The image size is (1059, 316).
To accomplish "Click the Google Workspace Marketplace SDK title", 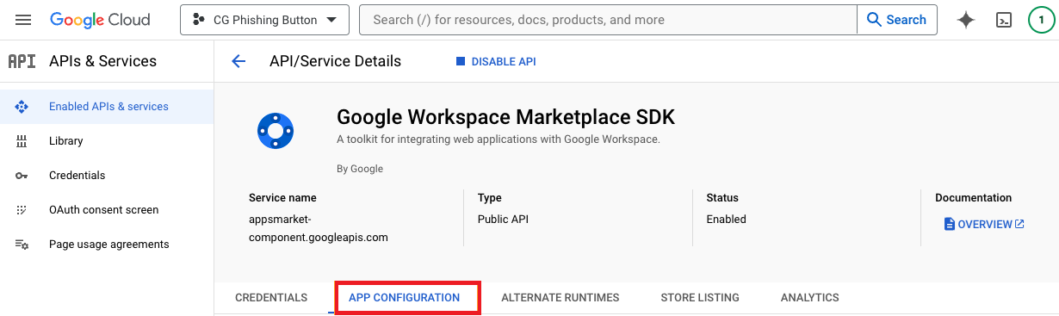I will (506, 117).
